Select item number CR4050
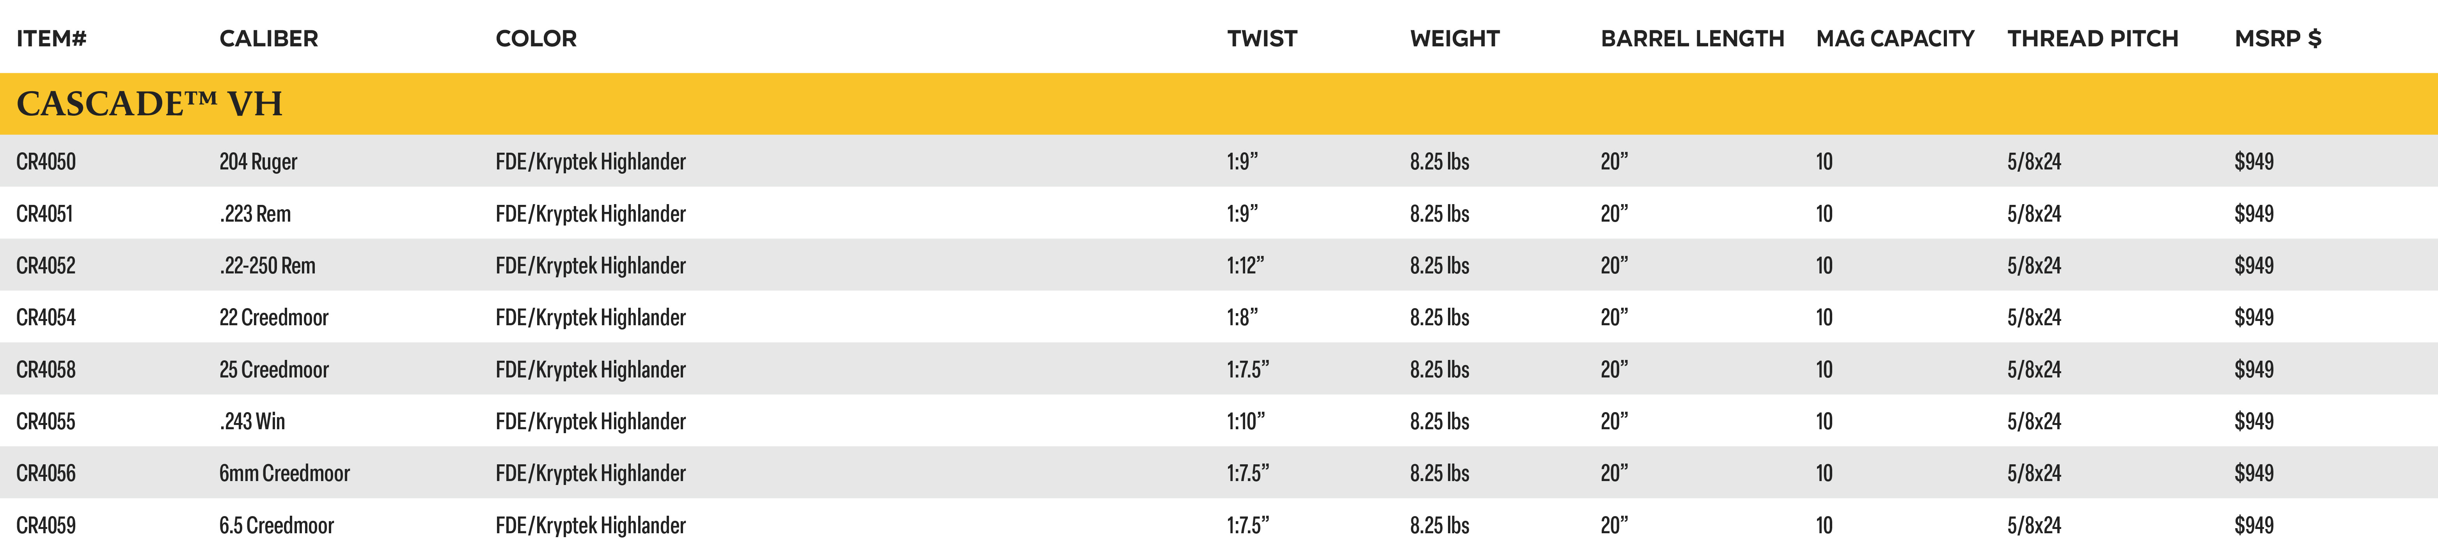Viewport: 2438px width, 550px height. click(45, 162)
